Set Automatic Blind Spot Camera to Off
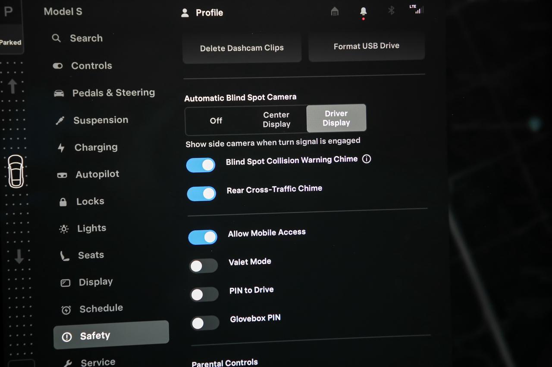Viewport: 552px width, 367px height. click(x=216, y=121)
